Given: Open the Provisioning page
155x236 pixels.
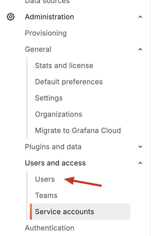Looking at the screenshot, I should (46, 33).
